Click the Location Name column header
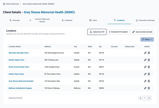The height and width of the screenshot is (108, 159). [x=15, y=46]
